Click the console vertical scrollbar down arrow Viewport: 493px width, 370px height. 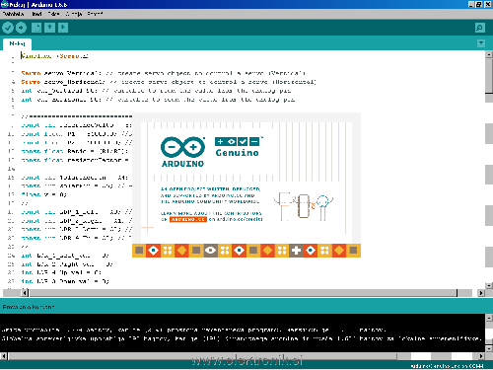point(489,348)
